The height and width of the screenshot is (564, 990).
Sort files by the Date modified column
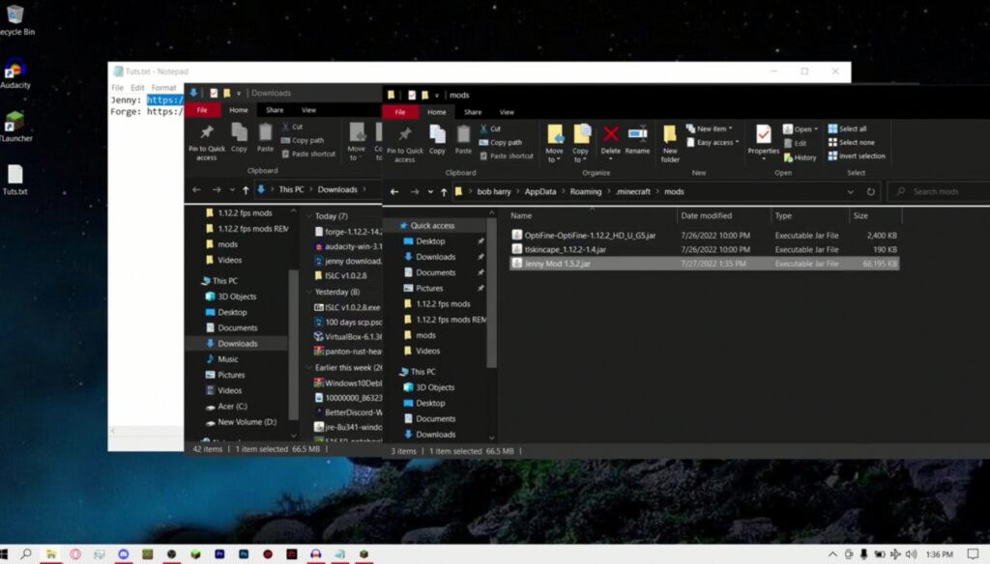pyautogui.click(x=723, y=215)
